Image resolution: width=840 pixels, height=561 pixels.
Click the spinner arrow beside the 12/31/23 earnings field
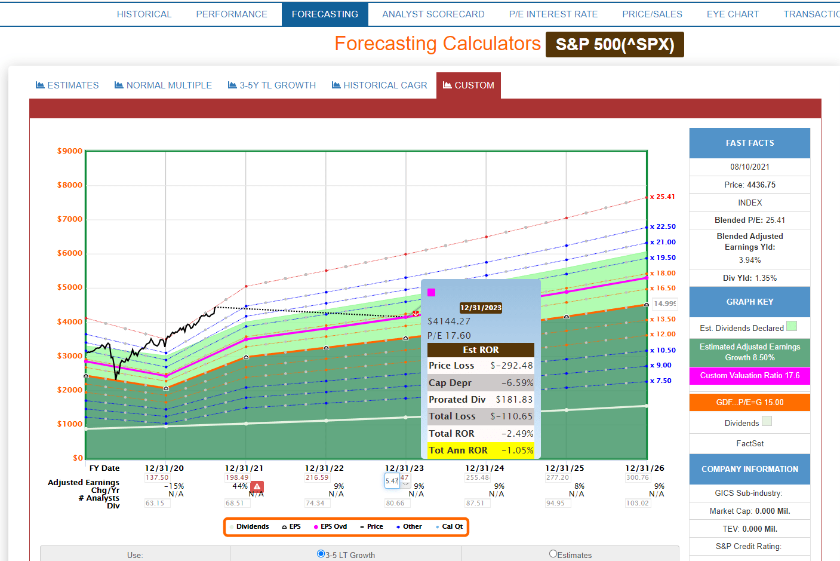point(405,483)
